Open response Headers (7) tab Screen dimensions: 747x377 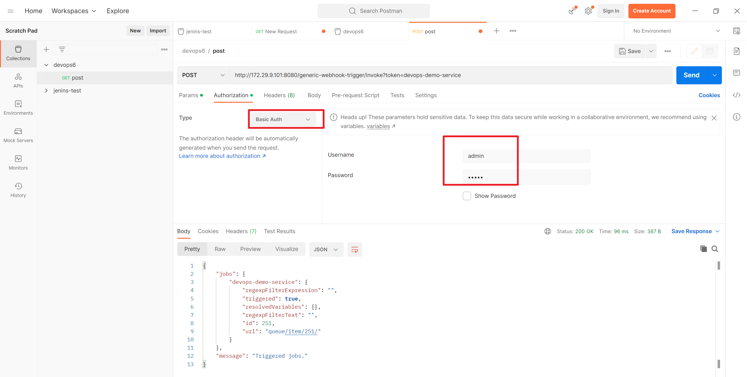click(241, 231)
